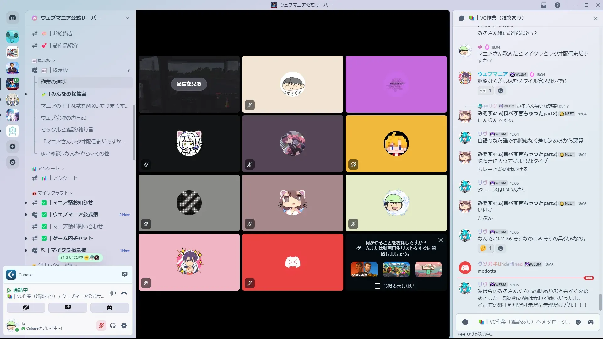Toggle the camera on button
The width and height of the screenshot is (603, 339).
(26, 308)
